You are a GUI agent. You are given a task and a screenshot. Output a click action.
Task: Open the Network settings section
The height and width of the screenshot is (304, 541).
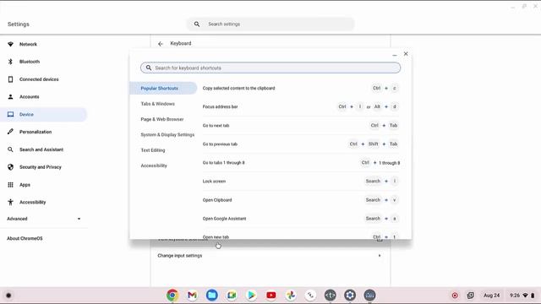(28, 44)
